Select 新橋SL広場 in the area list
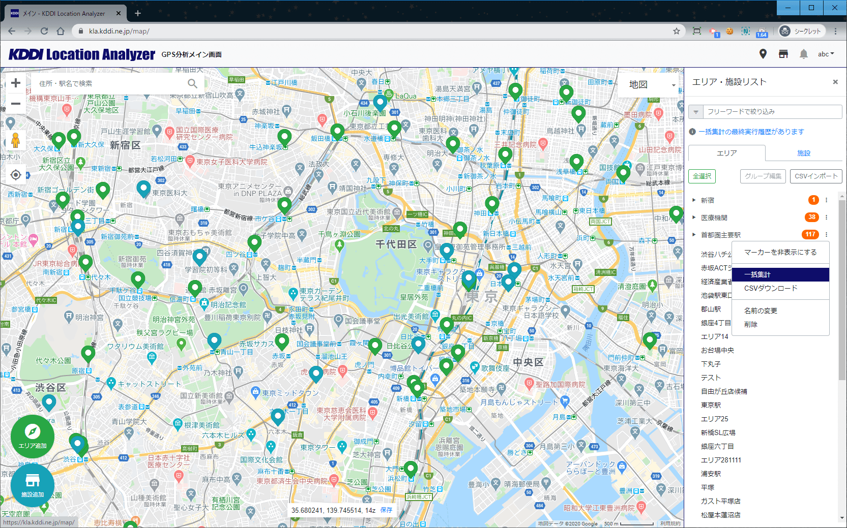Screen dimensions: 847x528 718,432
